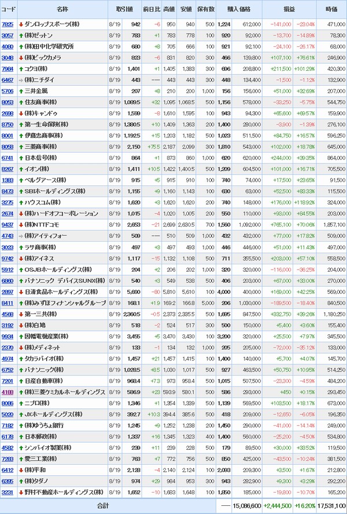This screenshot has width=347, height=514.
Task: Click the 高値 column header
Action: click(x=169, y=9)
